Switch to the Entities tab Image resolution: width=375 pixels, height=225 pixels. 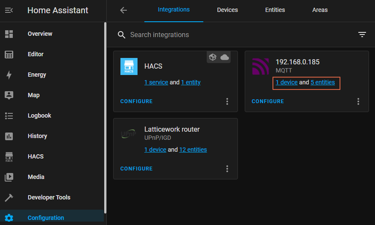pos(275,10)
